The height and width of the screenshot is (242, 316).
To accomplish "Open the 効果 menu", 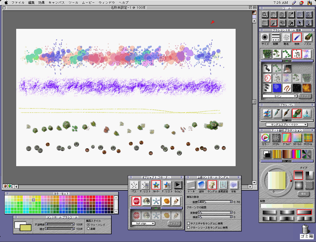I will tap(41, 2).
